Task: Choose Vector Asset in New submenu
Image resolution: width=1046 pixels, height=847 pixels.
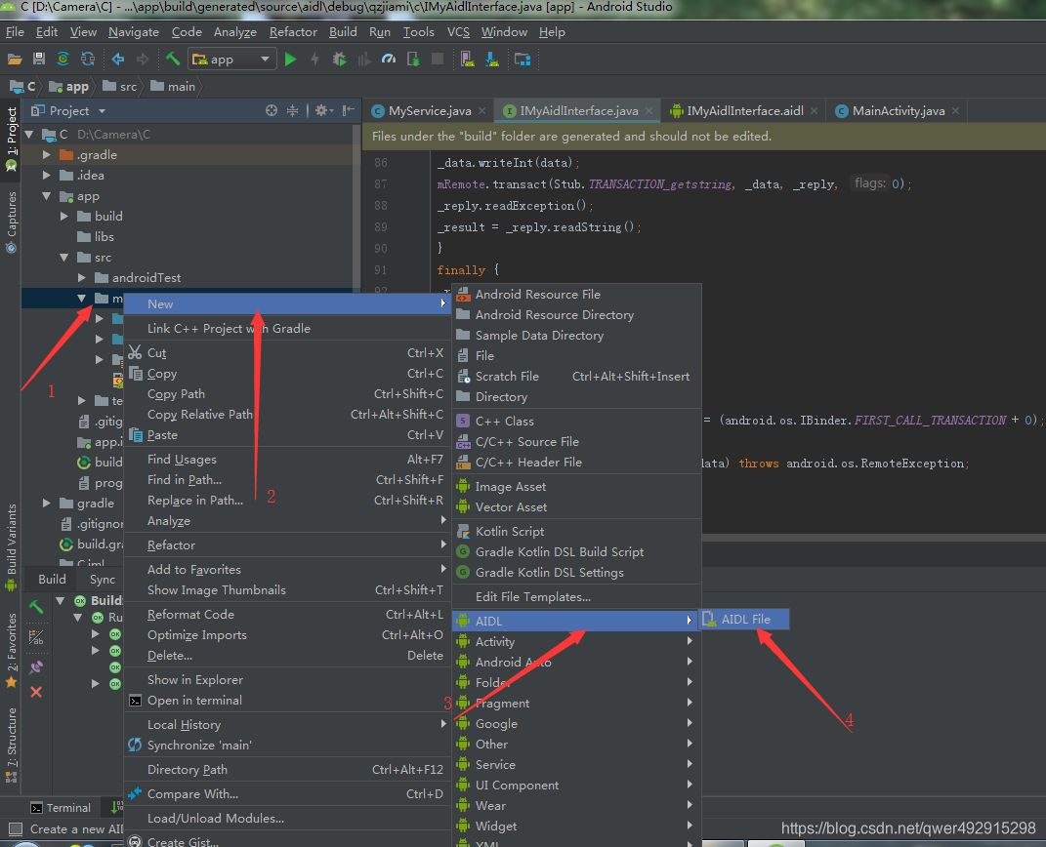Action: point(577,507)
